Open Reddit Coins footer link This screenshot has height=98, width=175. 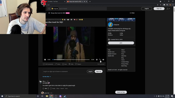(x=111, y=52)
